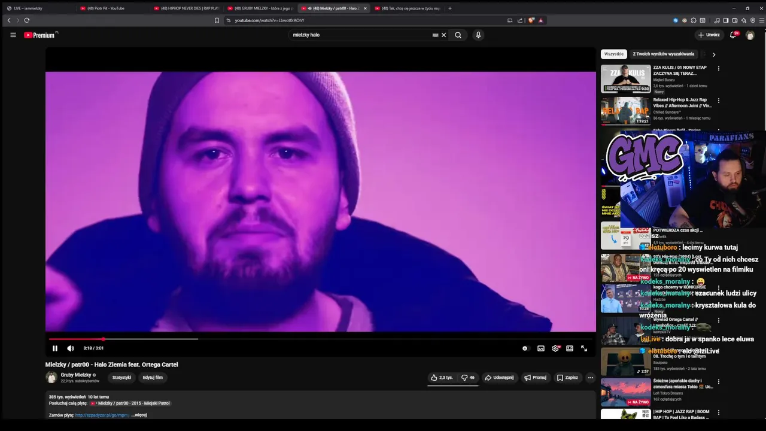The width and height of the screenshot is (766, 431).
Task: Open more actions three-dot menu under video
Action: pos(591,378)
